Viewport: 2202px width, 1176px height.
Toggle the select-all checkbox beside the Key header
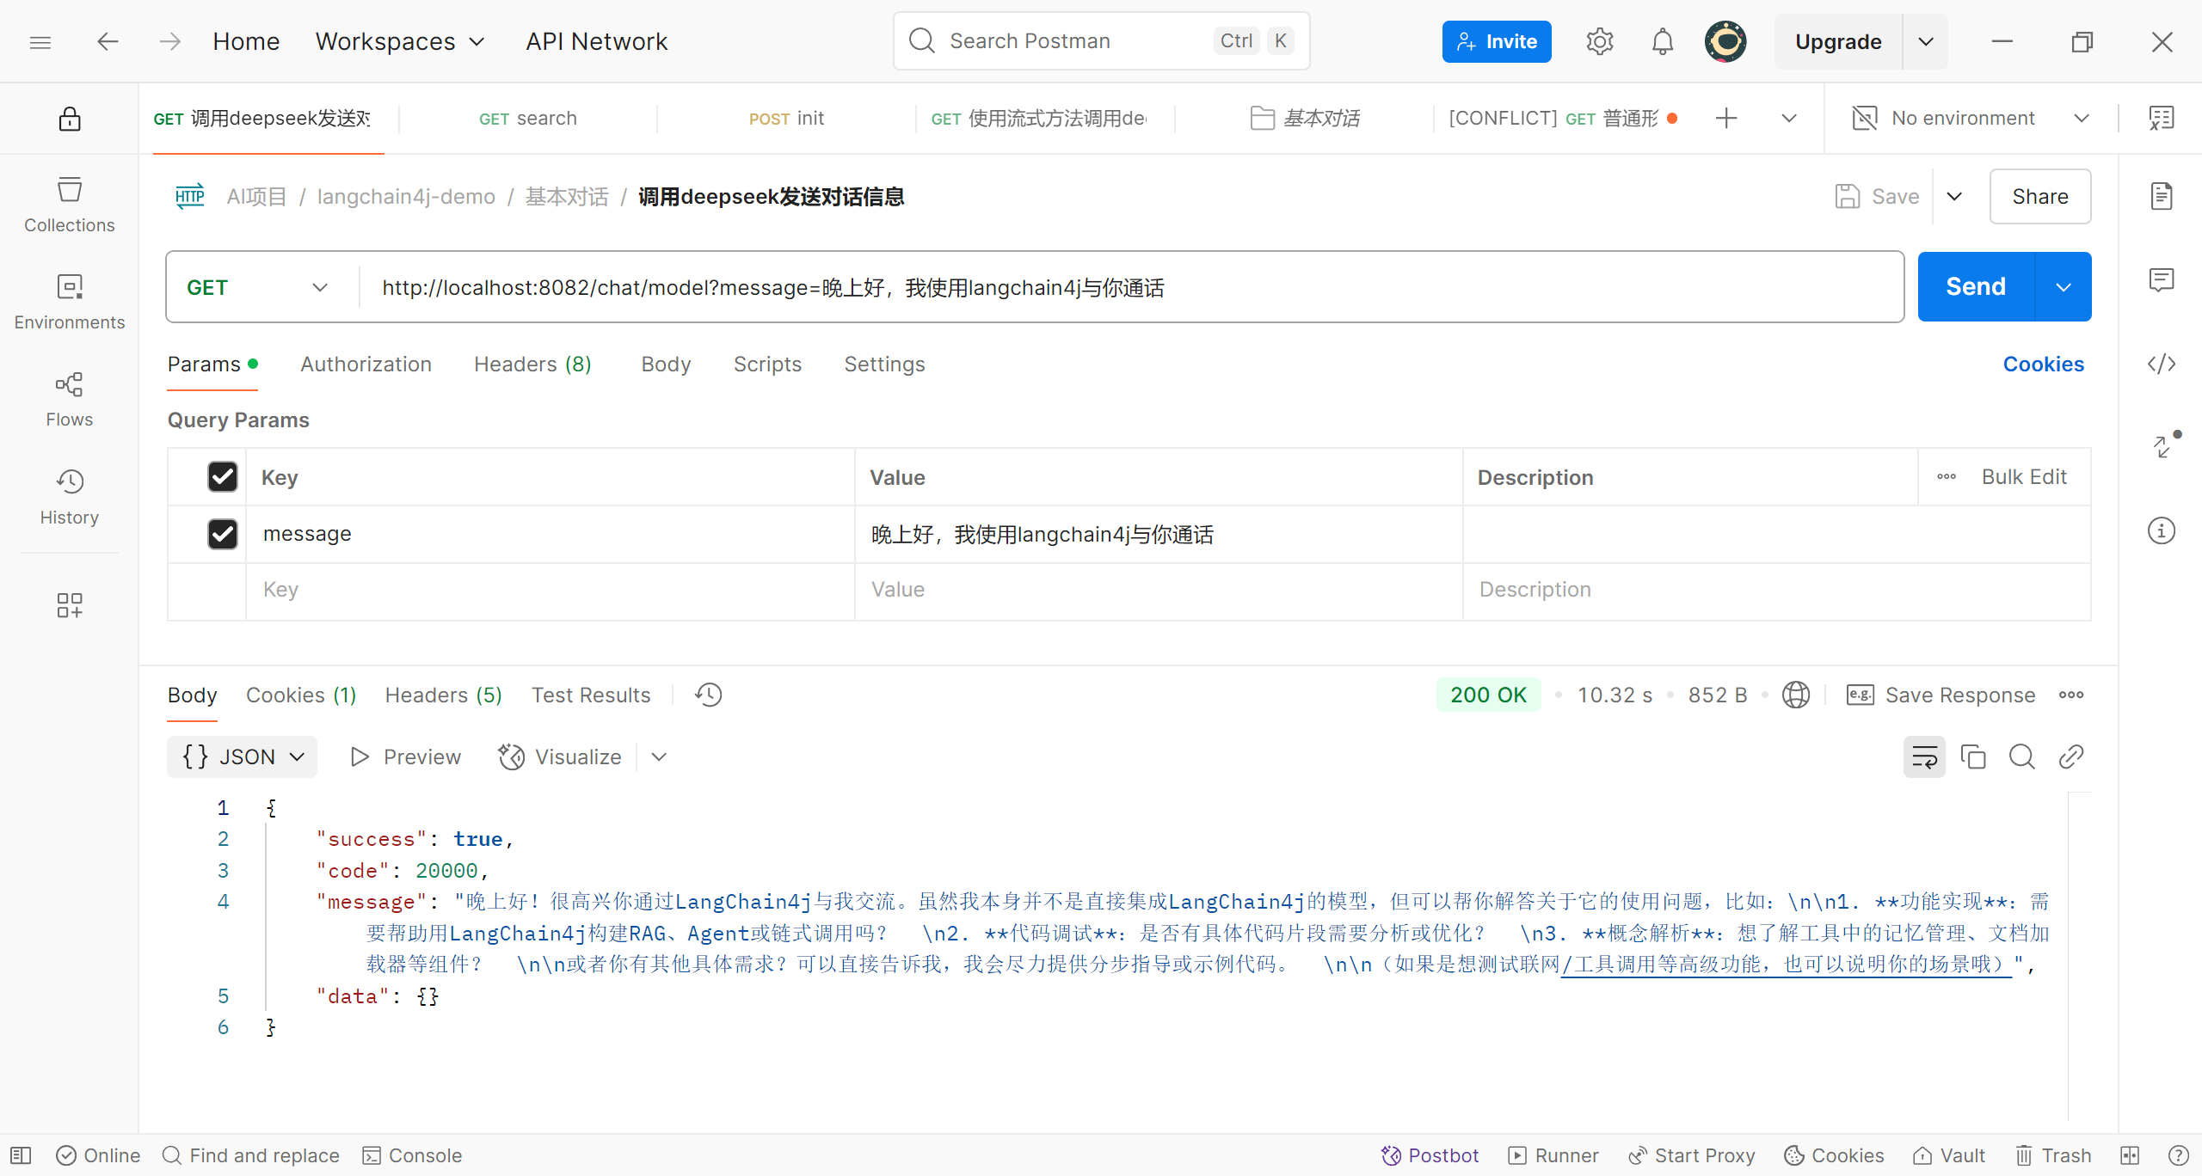point(223,477)
